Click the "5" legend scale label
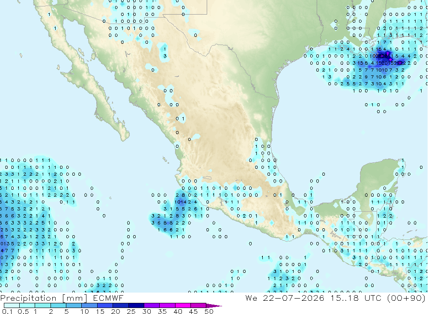Viewport: 428px width, 314px height. [x=66, y=311]
